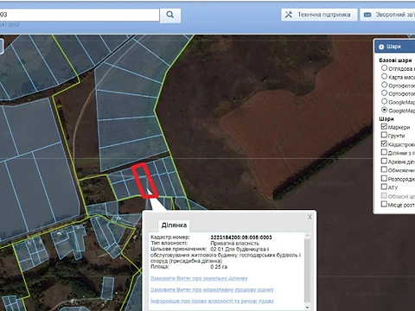Select the Карта масштабу radio option
Viewport: 415px width, 311px height.
(384, 76)
